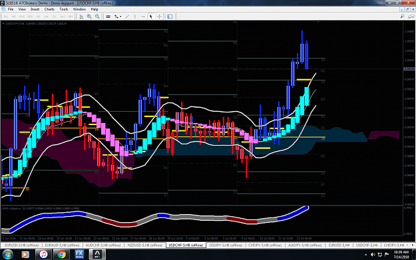Switch to M5 timeframe button
The image size is (416, 260).
[x=13, y=17]
